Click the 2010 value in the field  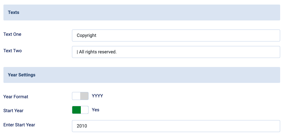[82, 126]
